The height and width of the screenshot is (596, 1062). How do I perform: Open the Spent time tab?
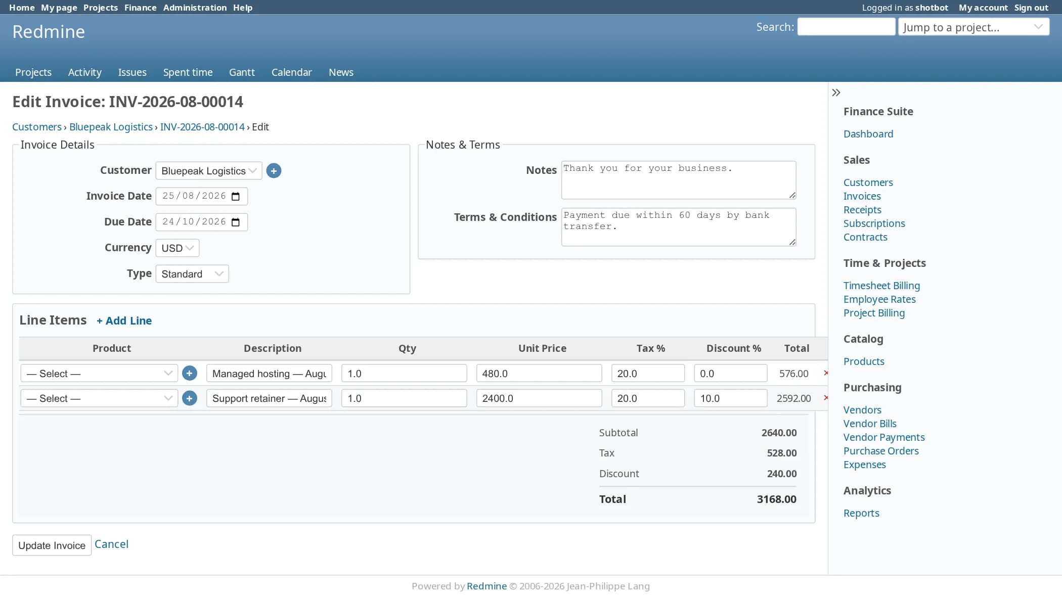pyautogui.click(x=188, y=72)
